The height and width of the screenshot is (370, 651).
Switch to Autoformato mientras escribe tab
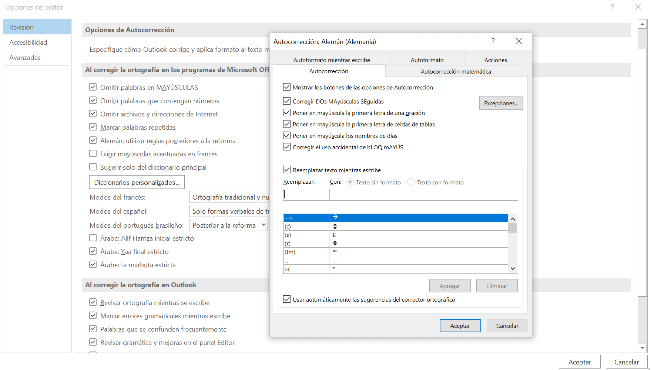pos(332,60)
